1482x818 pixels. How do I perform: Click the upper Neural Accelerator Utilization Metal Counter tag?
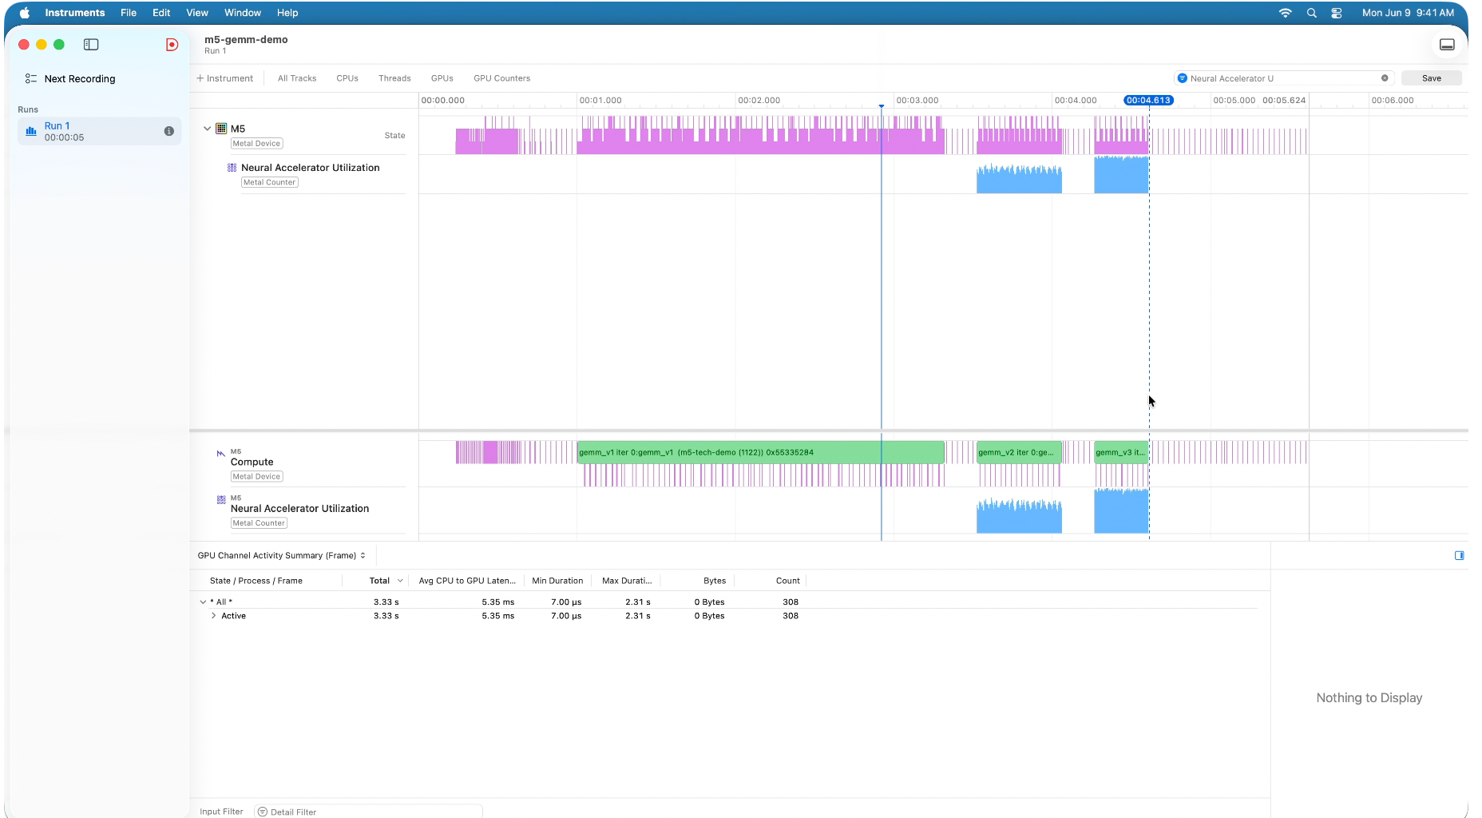tap(270, 182)
